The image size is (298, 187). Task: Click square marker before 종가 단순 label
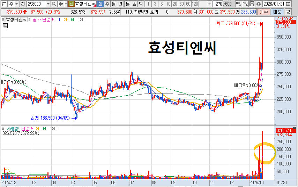coord(29,19)
